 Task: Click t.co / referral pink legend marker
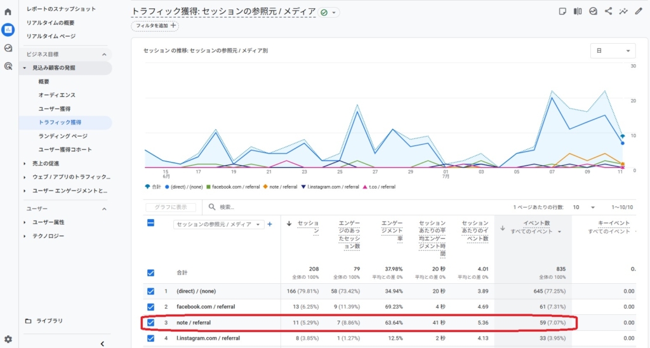365,187
